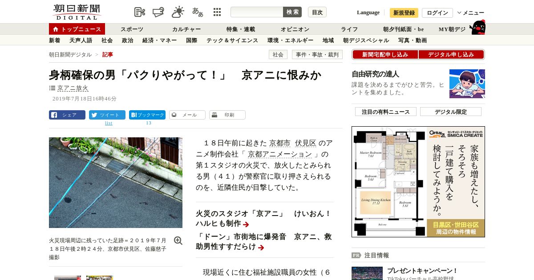Select the カルチャー tab
Screen dimensions: 534x280
[186, 29]
